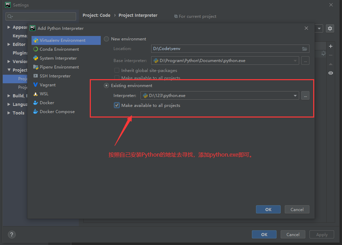
Task: Select Existing environment radio button
Action: [106, 86]
